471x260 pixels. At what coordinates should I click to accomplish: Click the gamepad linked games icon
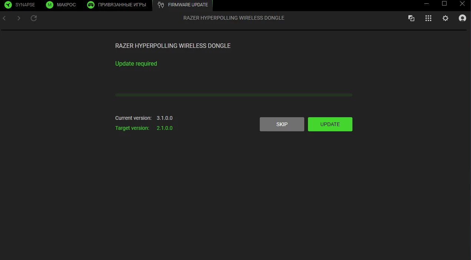click(x=90, y=5)
